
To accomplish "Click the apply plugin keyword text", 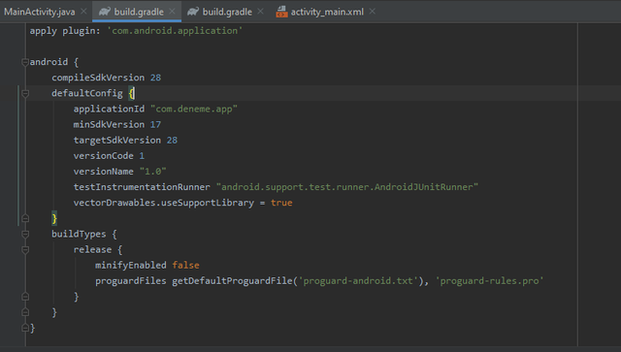I will tap(65, 31).
